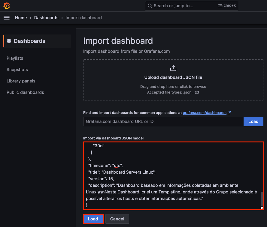Click the JSON textarea scrollbar
267x227 pixels.
[262, 199]
